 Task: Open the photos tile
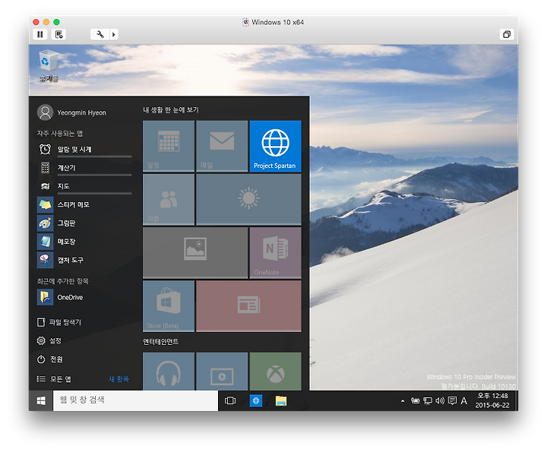[195, 253]
